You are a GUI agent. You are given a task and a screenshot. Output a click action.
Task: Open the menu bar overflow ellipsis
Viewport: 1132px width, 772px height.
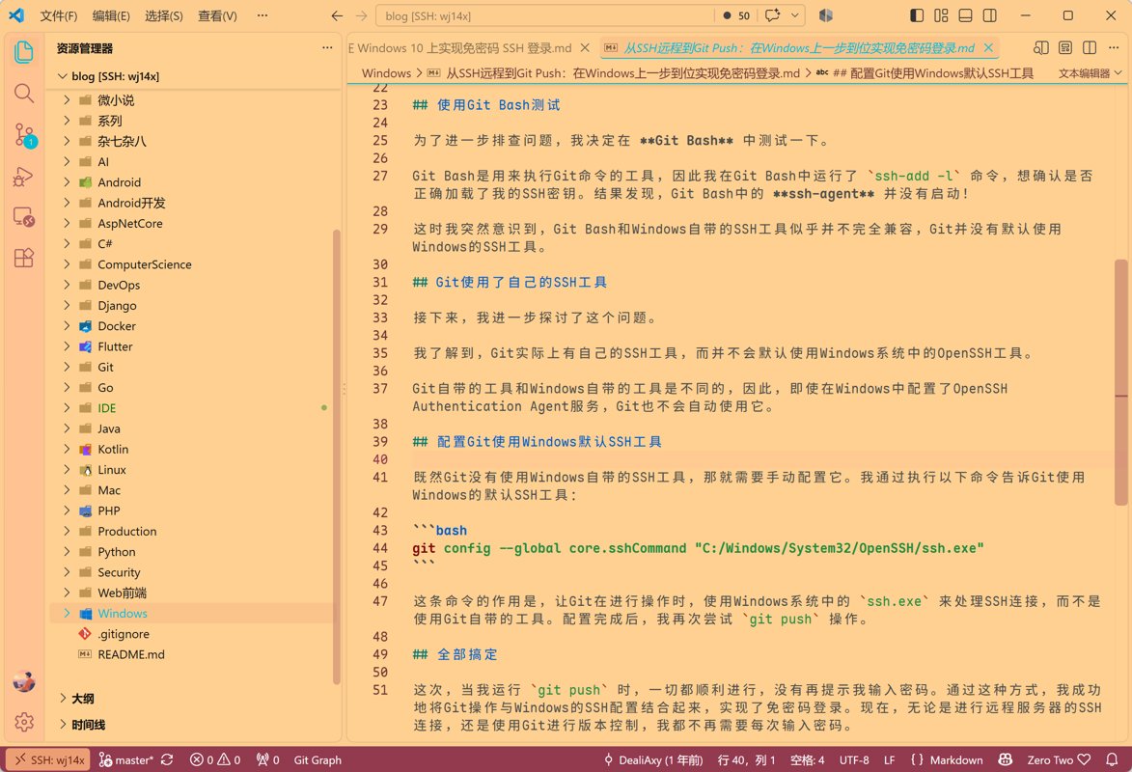coord(262,15)
